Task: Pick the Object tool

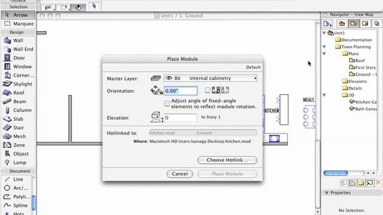Action: coord(18,154)
